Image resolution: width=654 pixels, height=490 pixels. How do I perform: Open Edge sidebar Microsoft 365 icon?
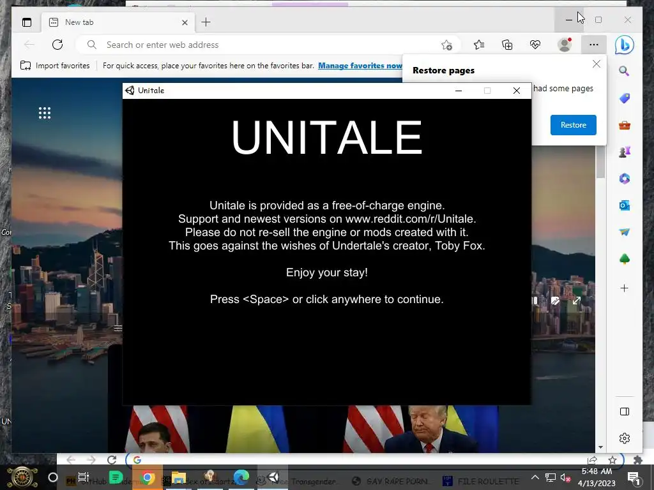[x=625, y=179]
